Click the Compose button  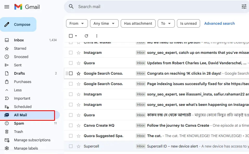point(18,24)
